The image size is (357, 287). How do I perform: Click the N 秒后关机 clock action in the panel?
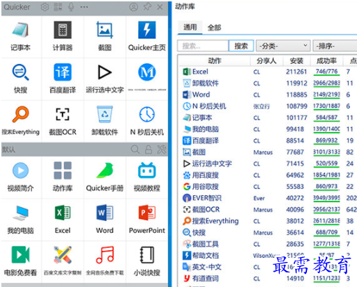click(147, 121)
